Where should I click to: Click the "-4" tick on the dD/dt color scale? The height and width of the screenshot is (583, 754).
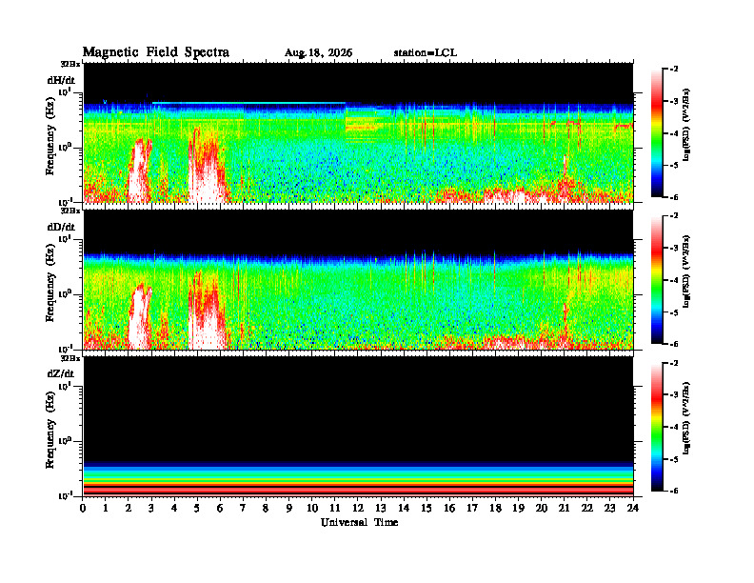[x=674, y=280]
